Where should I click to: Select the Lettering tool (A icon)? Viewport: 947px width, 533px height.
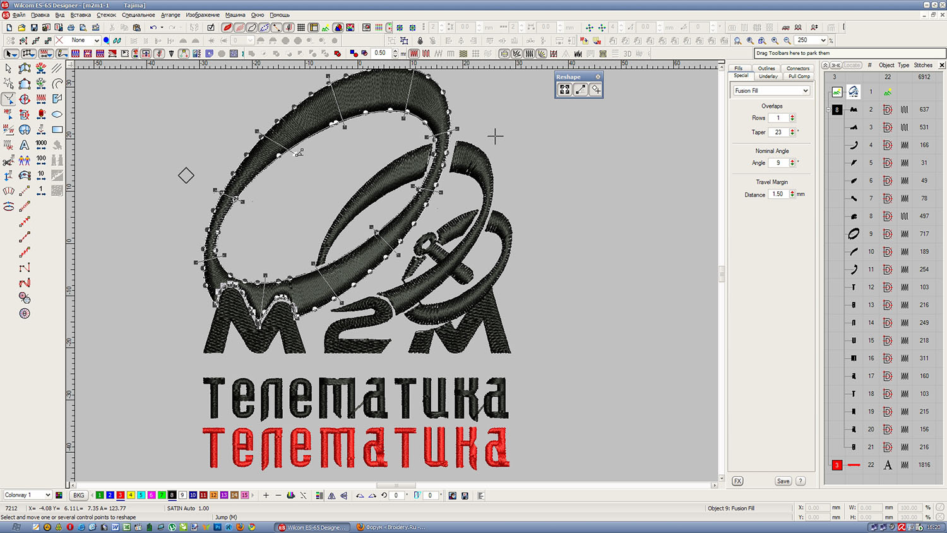coord(25,145)
